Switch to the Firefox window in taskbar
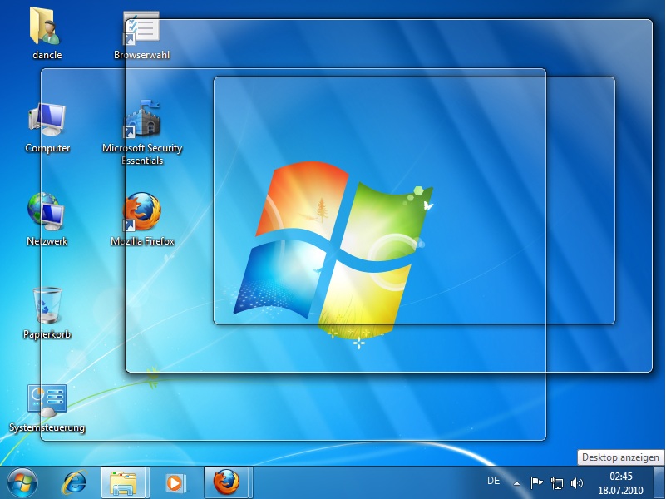 [x=226, y=482]
